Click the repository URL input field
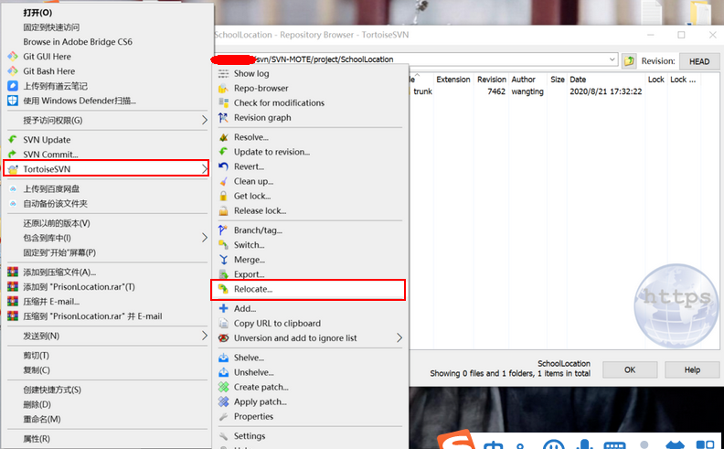724x449 pixels. click(415, 59)
